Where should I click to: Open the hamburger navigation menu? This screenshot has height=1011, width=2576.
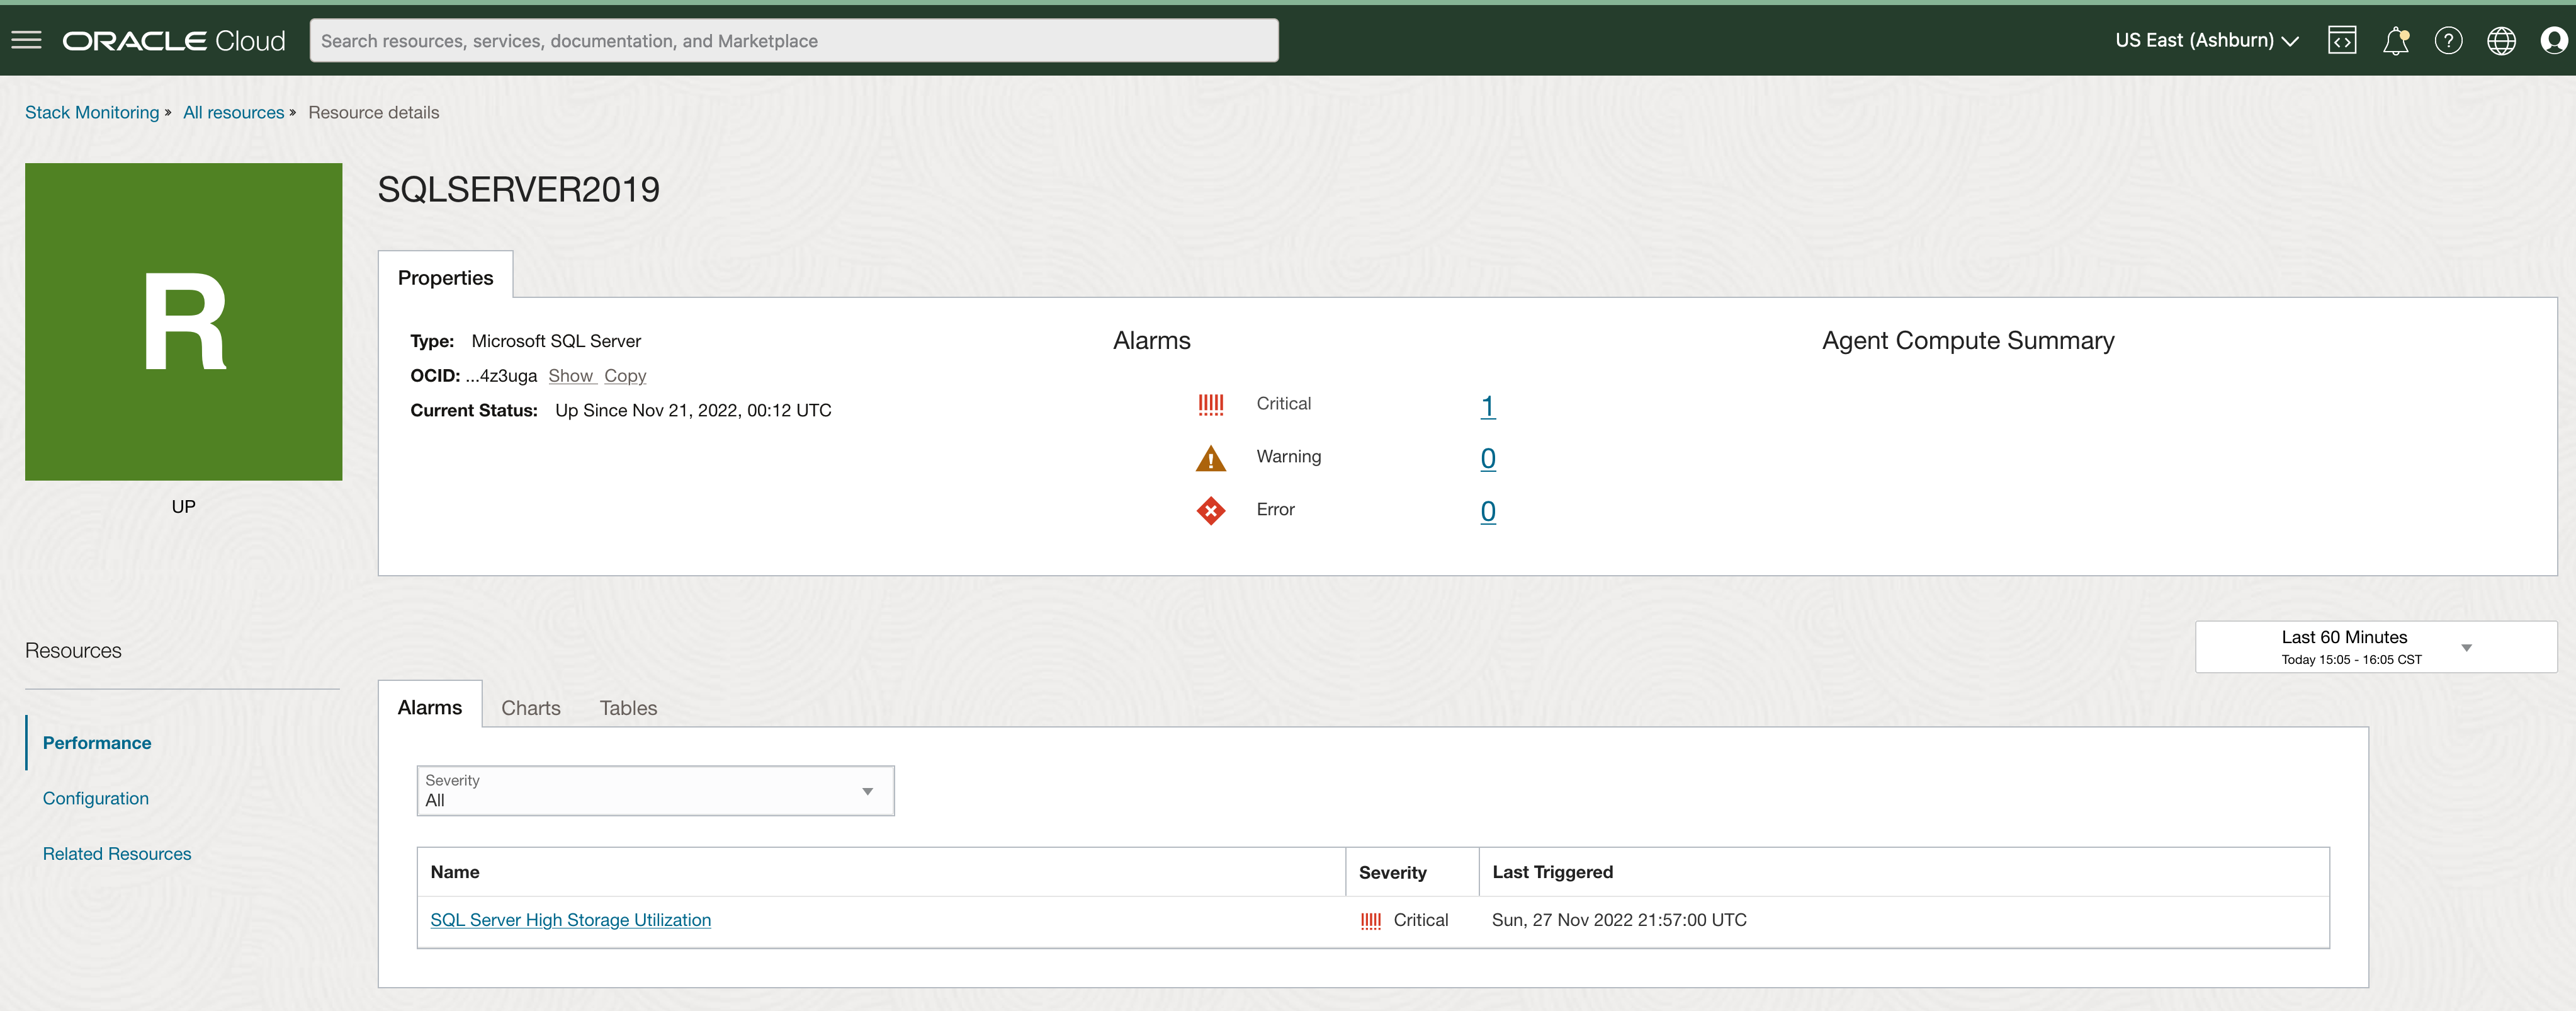(x=26, y=40)
